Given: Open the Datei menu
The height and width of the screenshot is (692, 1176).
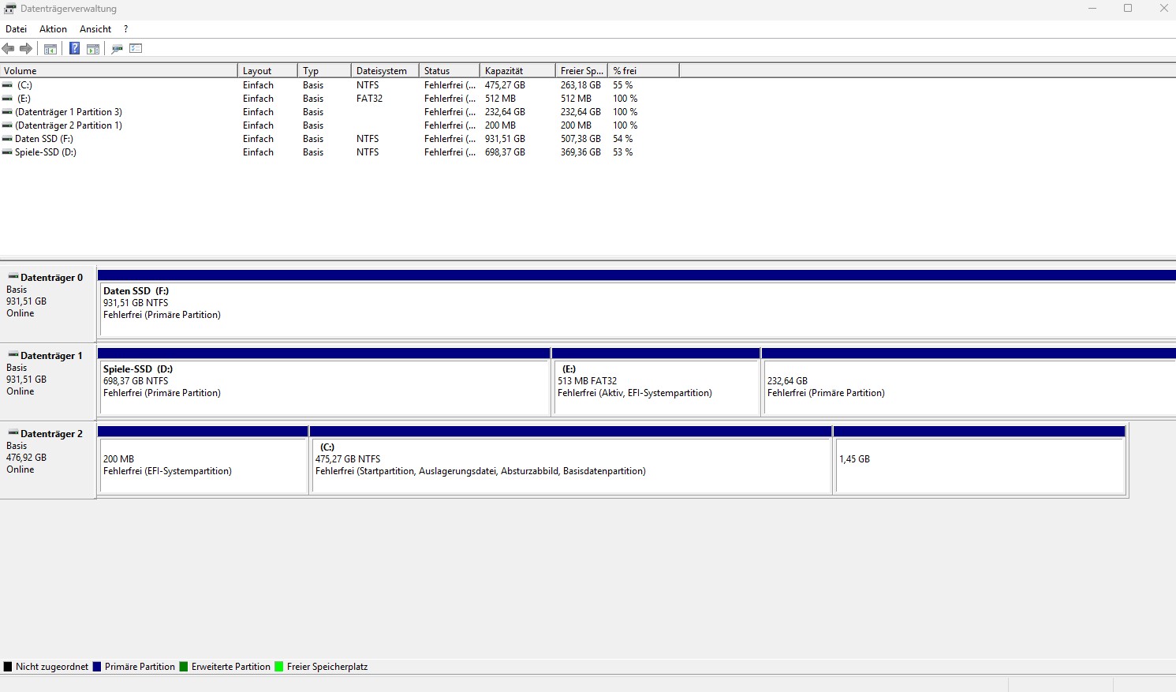Looking at the screenshot, I should 16,29.
